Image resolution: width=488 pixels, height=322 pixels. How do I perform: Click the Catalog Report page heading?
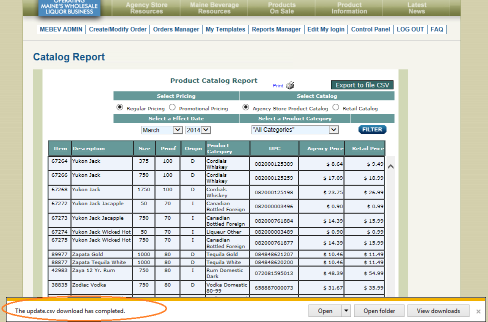(69, 57)
